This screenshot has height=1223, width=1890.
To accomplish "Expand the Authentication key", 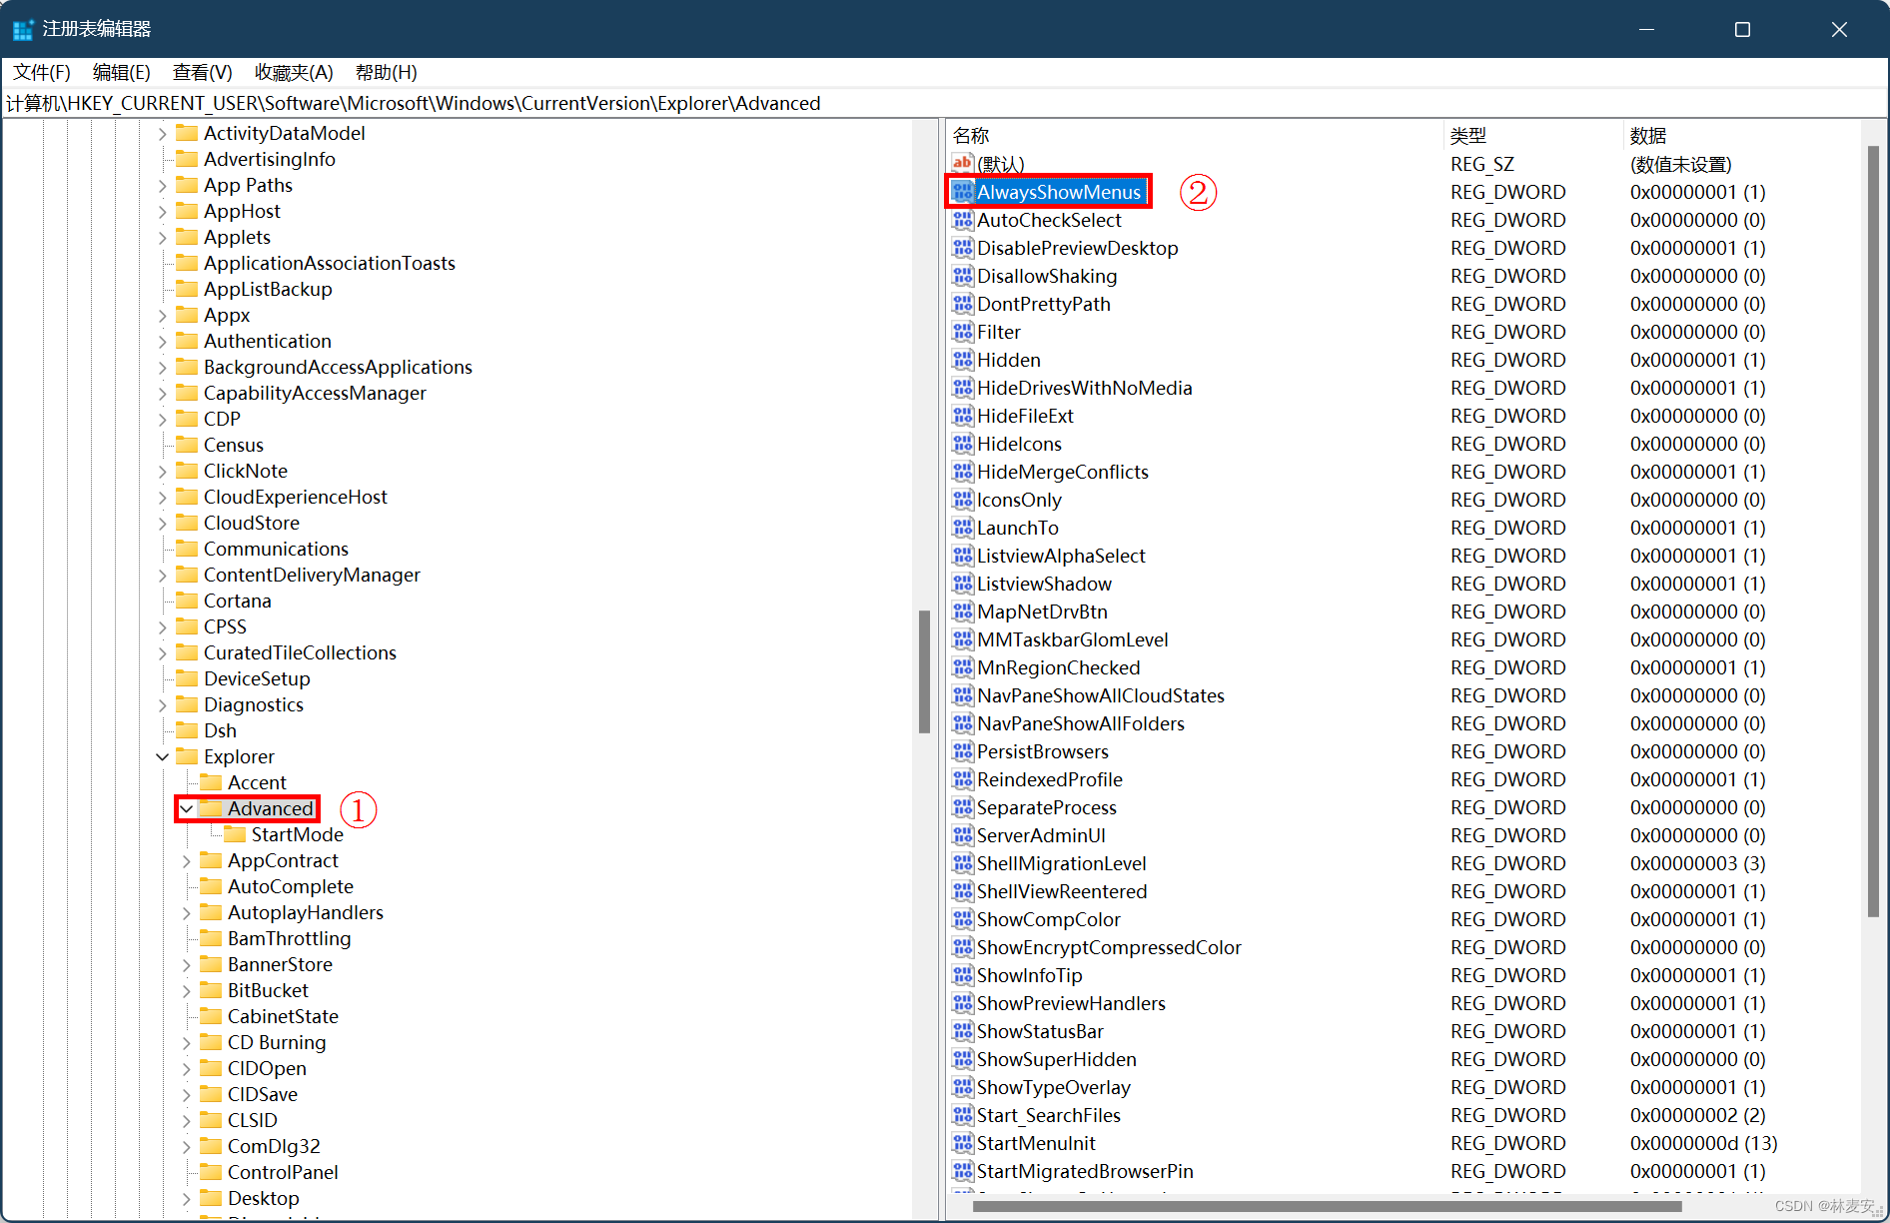I will click(163, 341).
